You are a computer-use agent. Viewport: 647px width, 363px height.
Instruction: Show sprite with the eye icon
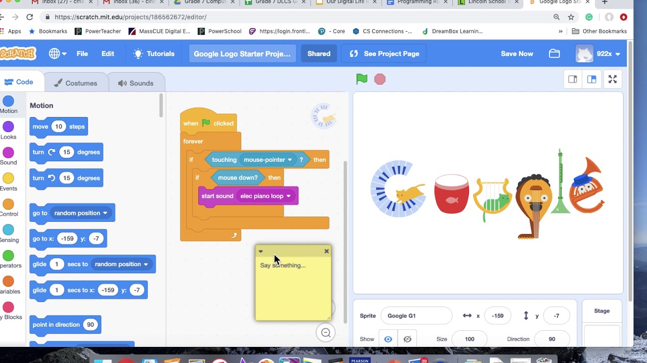pos(388,339)
